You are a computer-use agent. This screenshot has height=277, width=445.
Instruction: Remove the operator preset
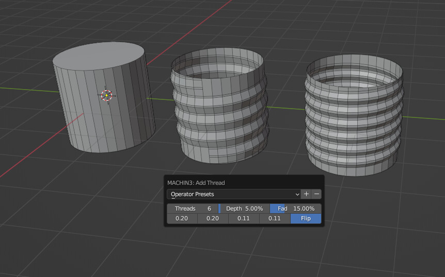[x=316, y=194]
